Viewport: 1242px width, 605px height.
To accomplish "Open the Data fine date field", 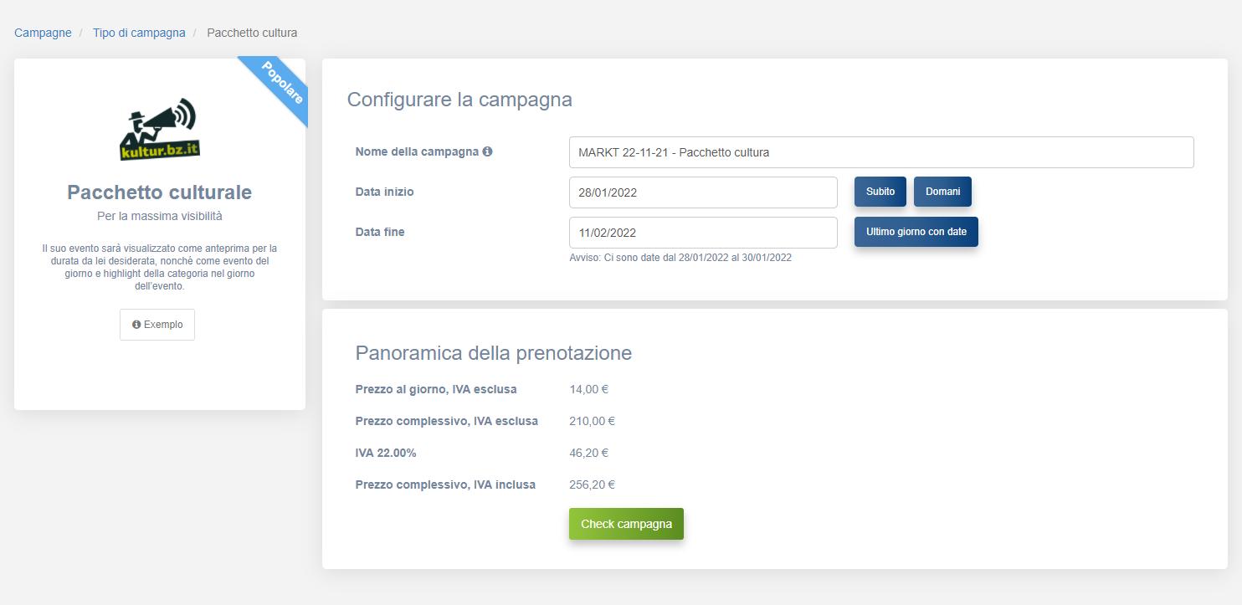I will click(703, 233).
